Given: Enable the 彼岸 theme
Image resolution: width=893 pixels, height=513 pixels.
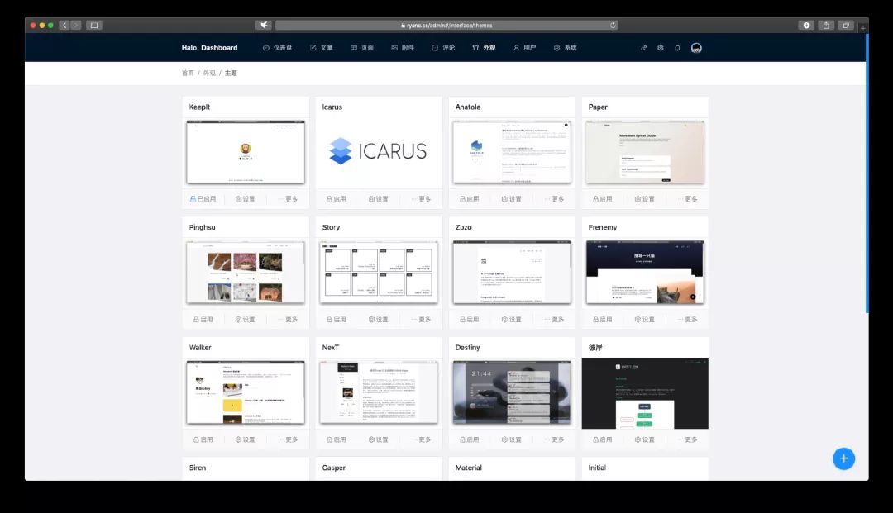Looking at the screenshot, I should [603, 439].
